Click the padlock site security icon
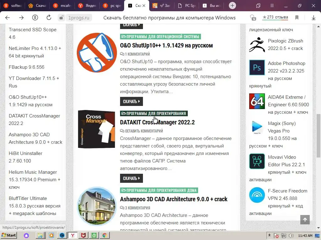Image resolution: width=321 pixels, height=240 pixels. pos(61,17)
